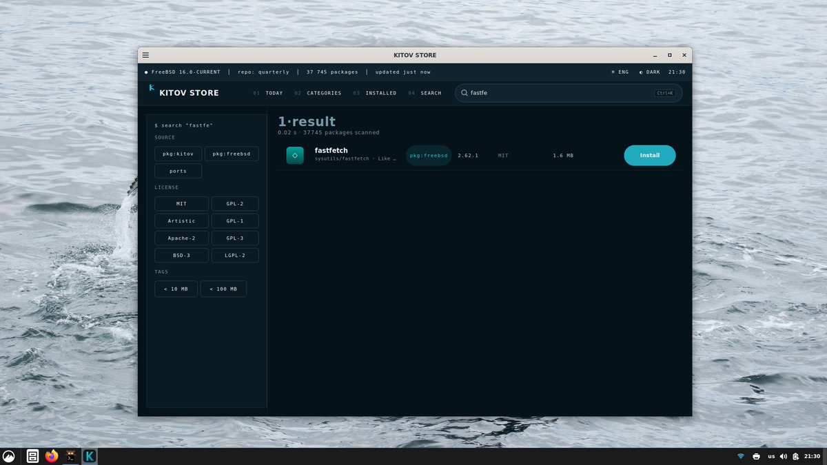Toggle the ports source filter
The width and height of the screenshot is (827, 465).
pyautogui.click(x=178, y=171)
